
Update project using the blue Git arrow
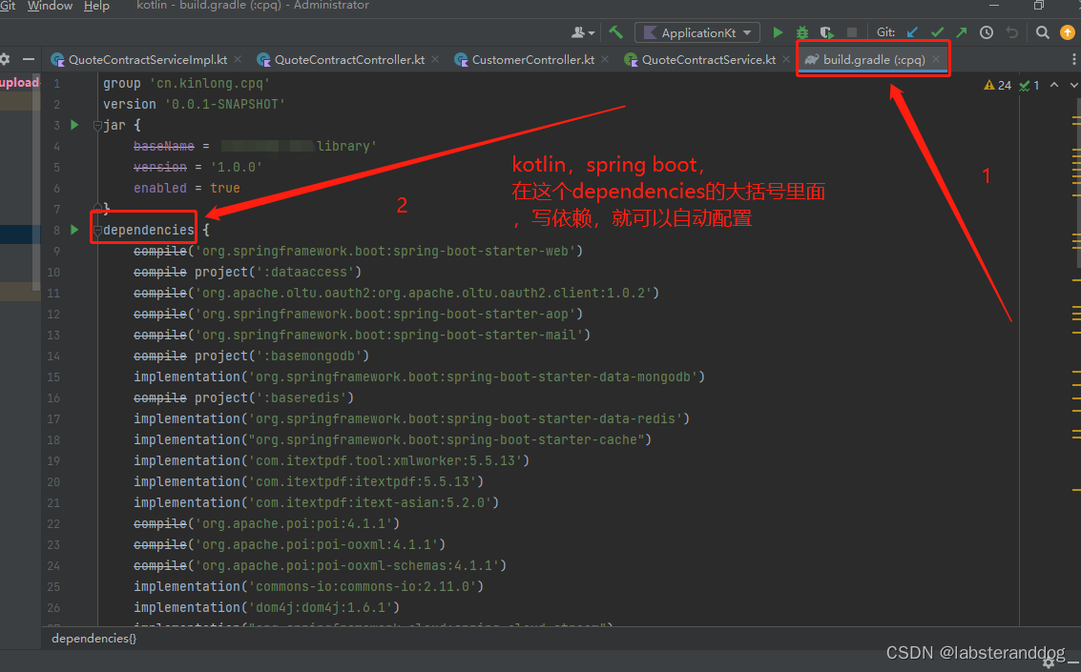click(x=910, y=31)
